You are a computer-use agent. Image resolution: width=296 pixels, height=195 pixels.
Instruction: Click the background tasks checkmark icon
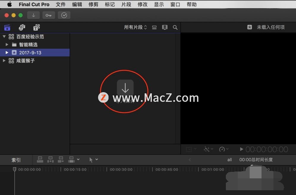tap(64, 15)
